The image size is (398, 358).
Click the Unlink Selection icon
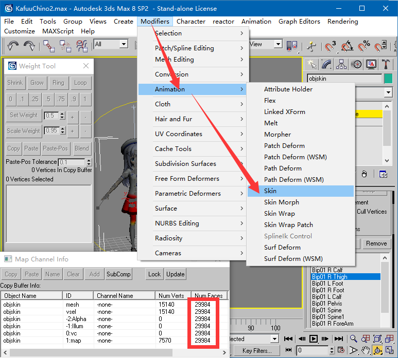tap(65, 46)
